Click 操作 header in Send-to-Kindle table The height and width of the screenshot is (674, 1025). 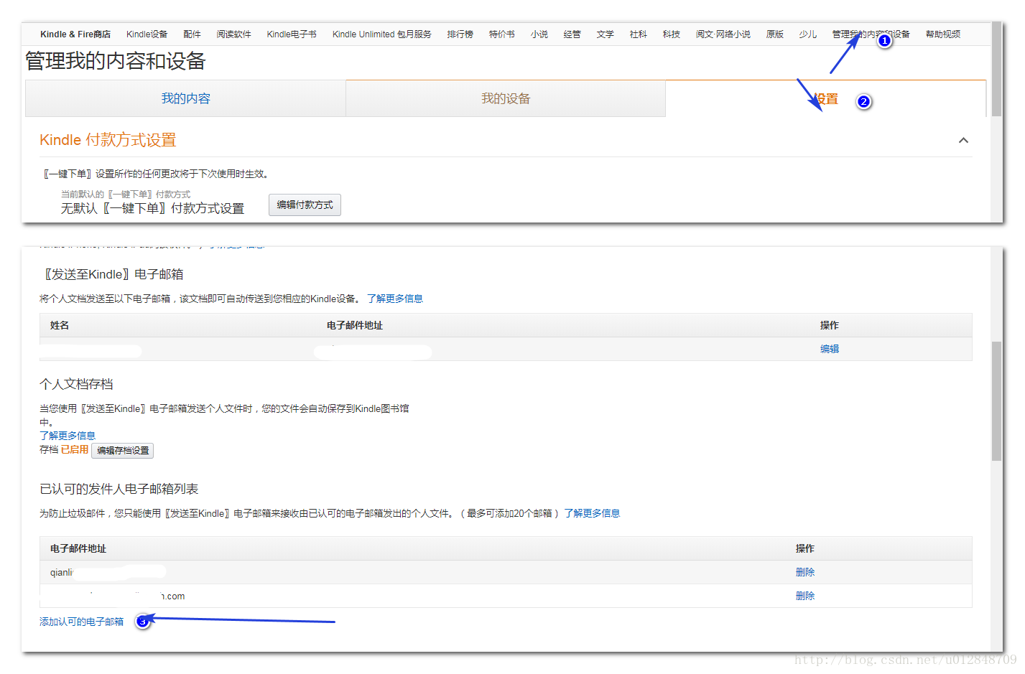coord(830,325)
